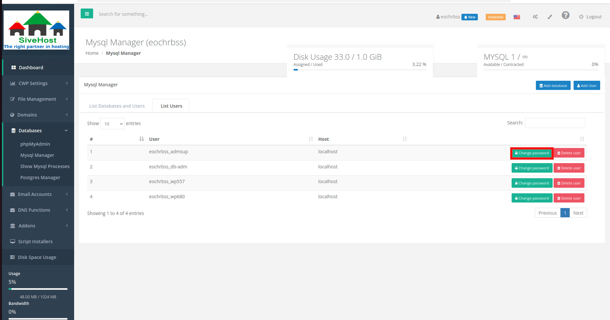Viewport: 610px width, 320px height.
Task: Select the List Users tab
Action: 171,106
